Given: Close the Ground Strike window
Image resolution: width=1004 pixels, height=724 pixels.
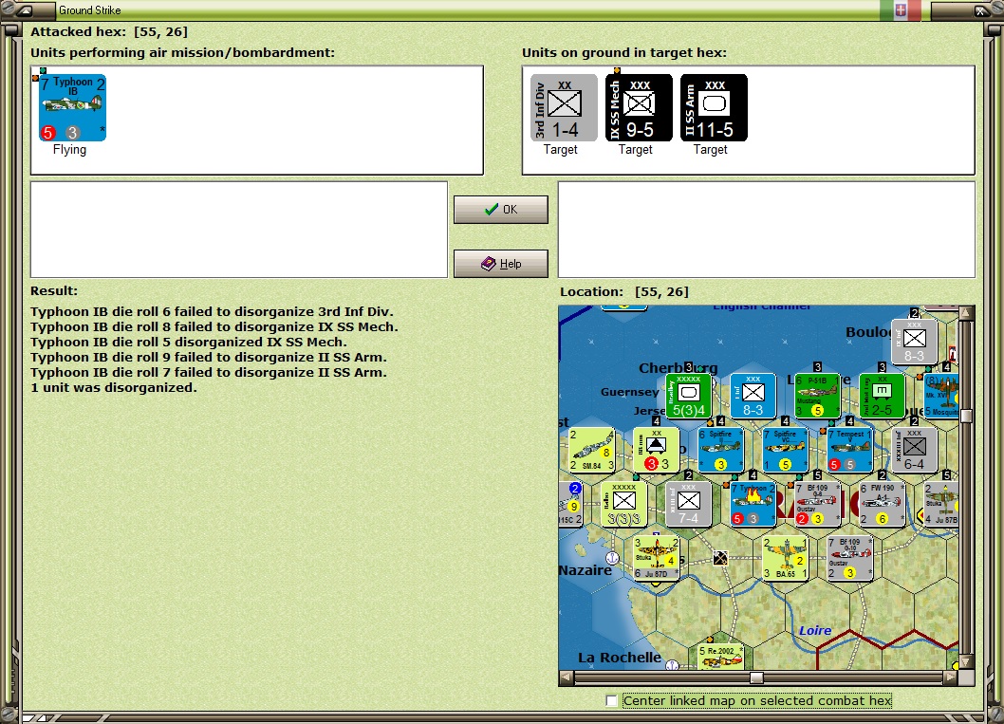Looking at the screenshot, I should 980,10.
